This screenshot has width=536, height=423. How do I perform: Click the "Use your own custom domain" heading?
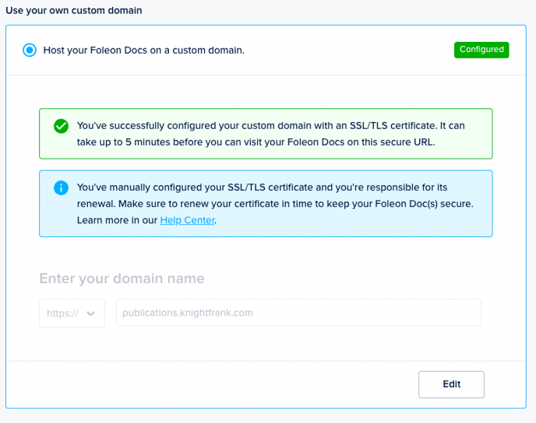click(x=74, y=10)
